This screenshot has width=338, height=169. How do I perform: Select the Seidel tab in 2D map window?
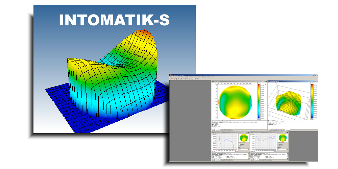(231, 130)
